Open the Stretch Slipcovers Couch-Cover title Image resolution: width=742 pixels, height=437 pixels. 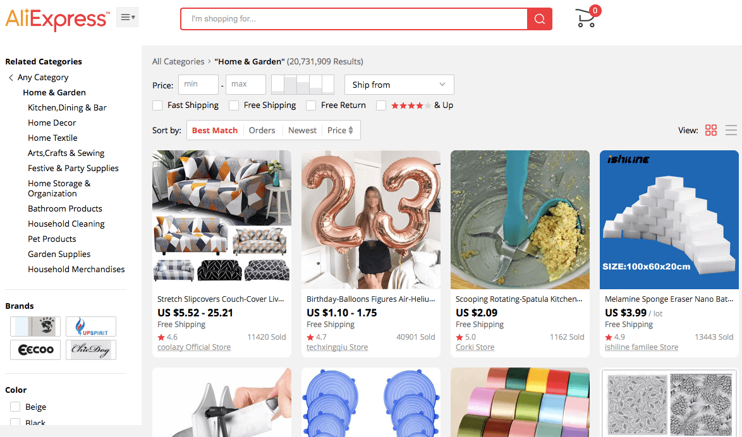coord(221,299)
